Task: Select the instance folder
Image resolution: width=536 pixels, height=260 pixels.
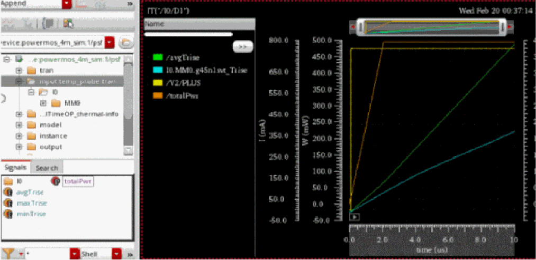Action: tap(47, 136)
